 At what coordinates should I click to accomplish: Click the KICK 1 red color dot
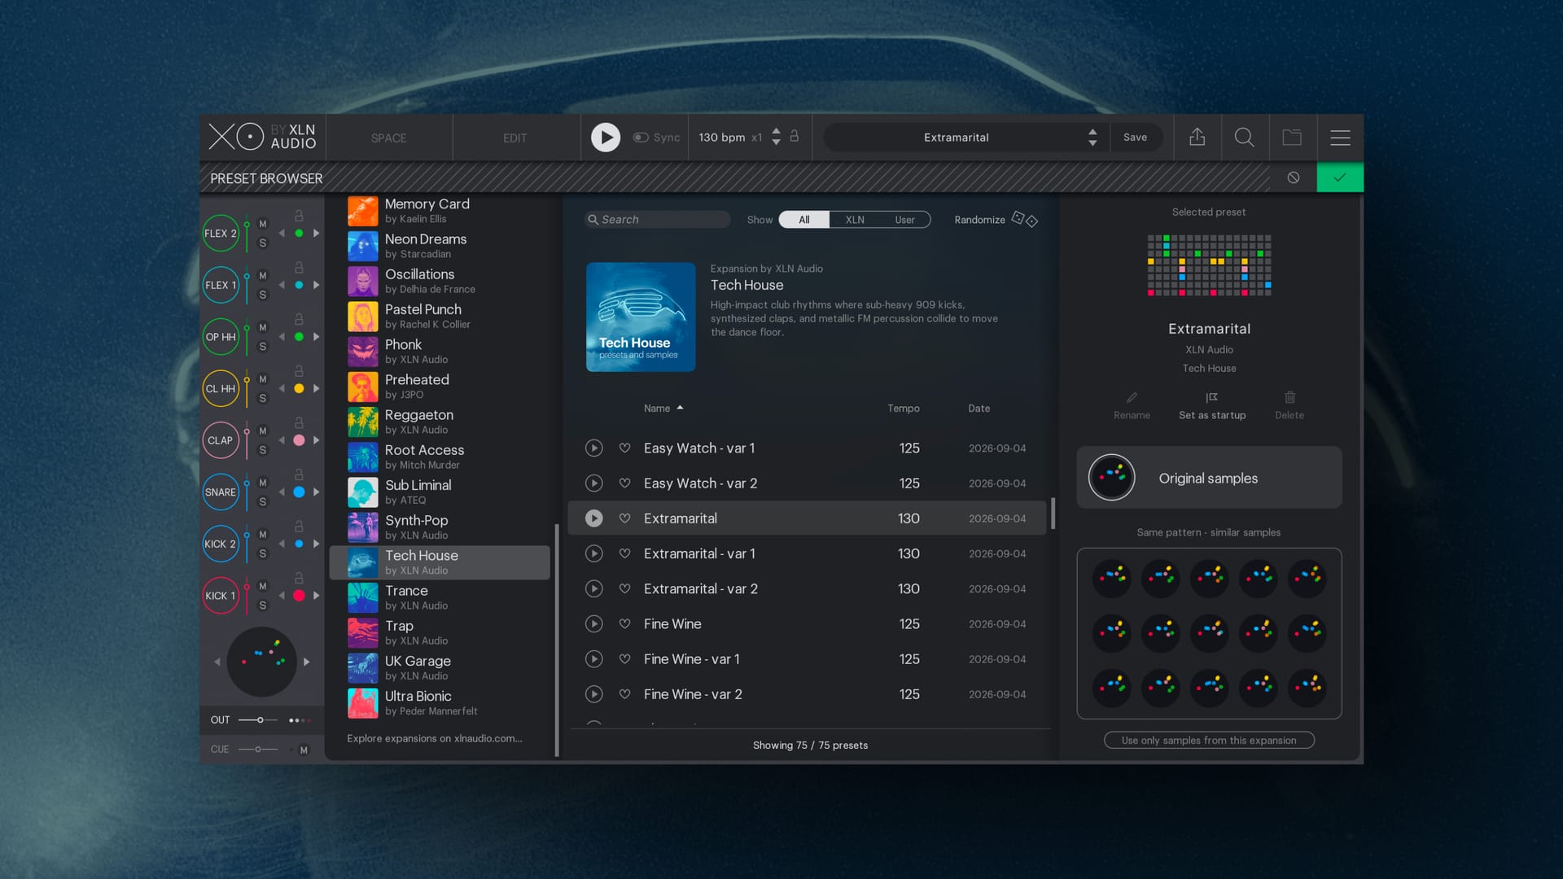point(299,596)
